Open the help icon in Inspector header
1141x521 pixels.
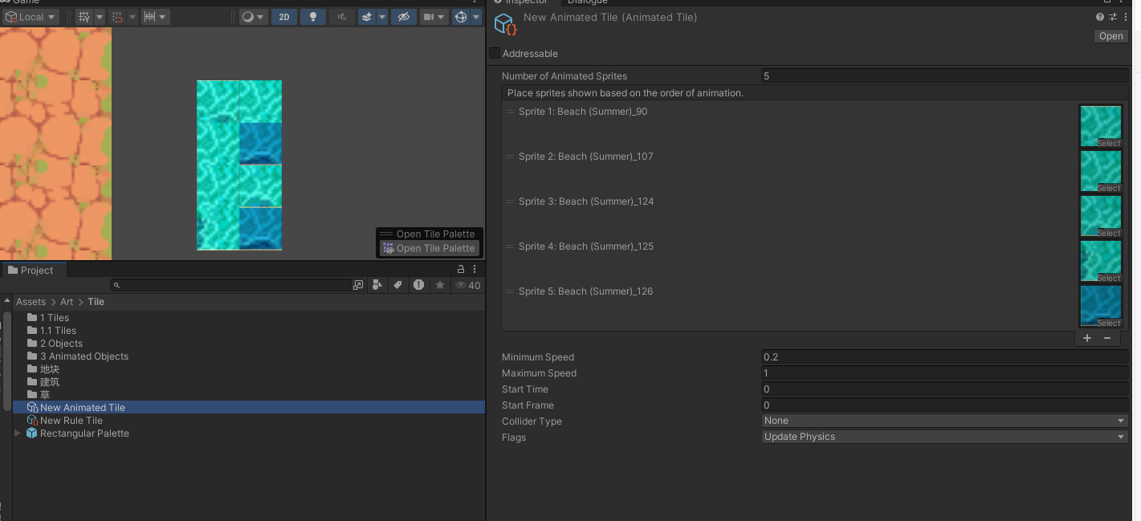1100,17
